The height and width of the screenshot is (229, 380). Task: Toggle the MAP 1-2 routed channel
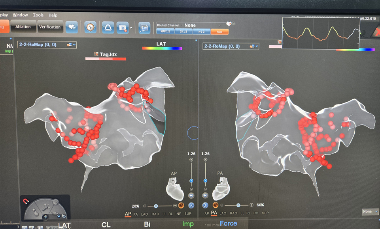(x=166, y=31)
